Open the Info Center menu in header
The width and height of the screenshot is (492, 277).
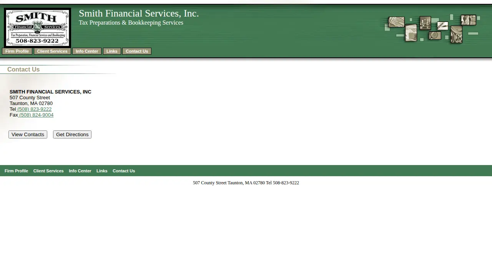click(87, 51)
